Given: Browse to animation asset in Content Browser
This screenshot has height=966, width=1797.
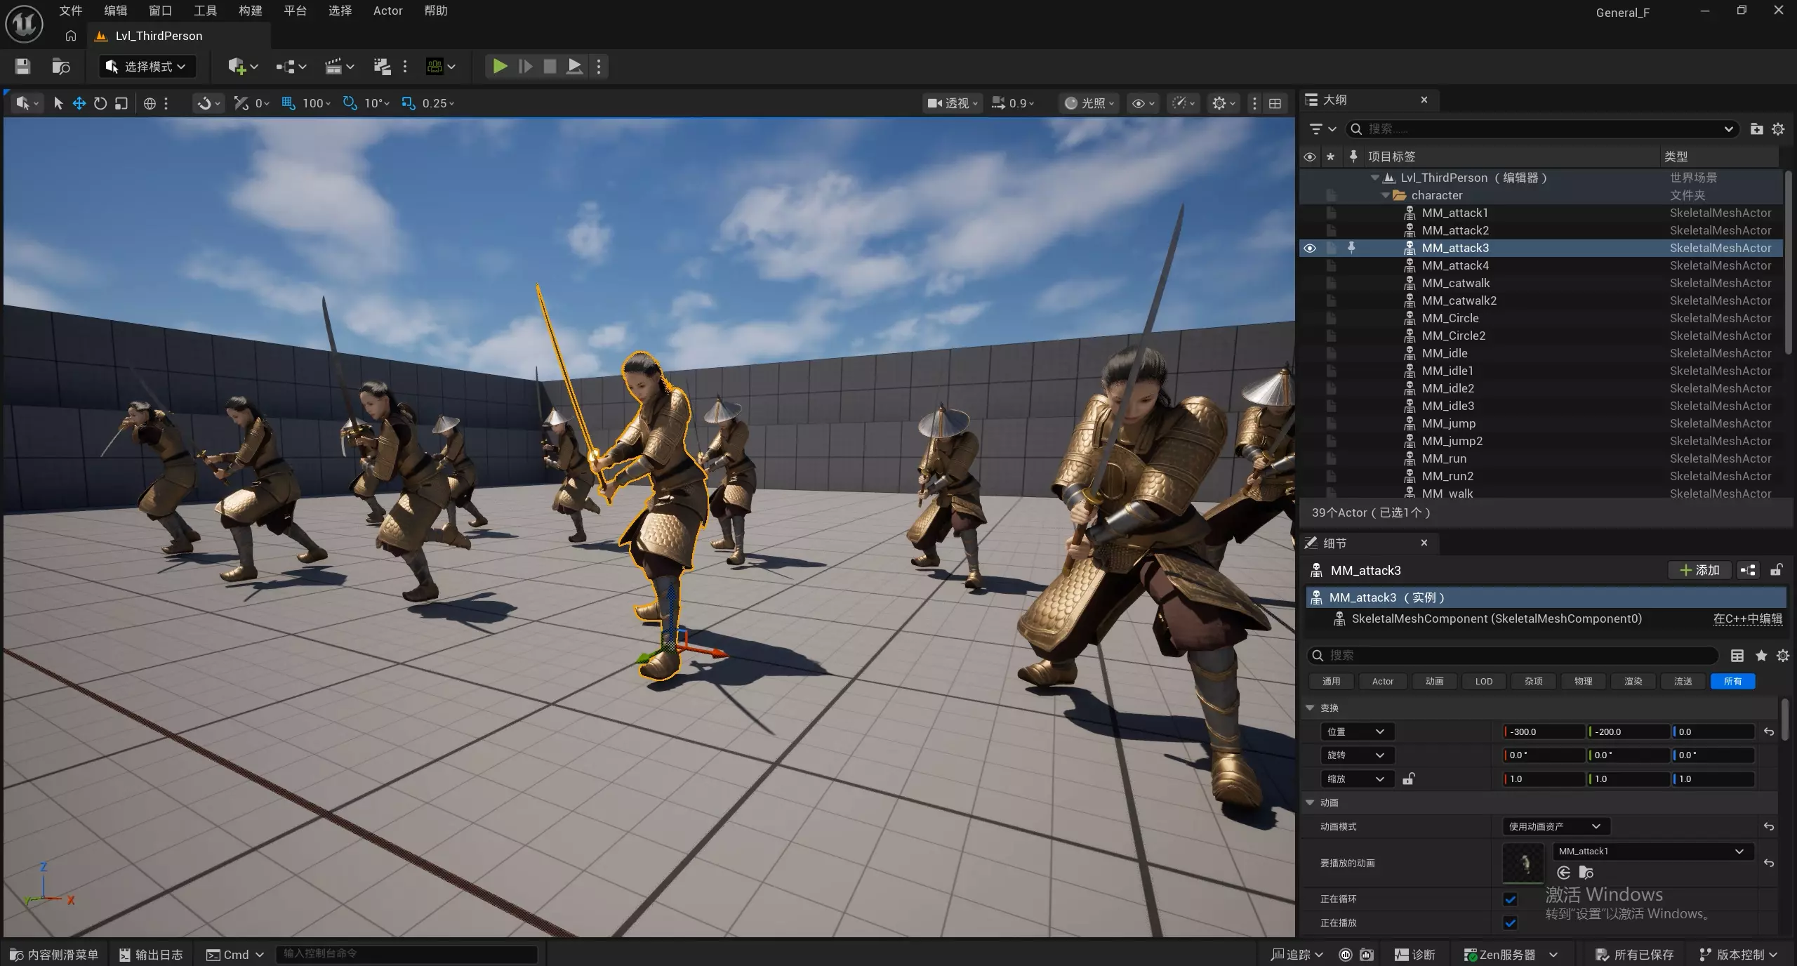Looking at the screenshot, I should tap(1586, 873).
